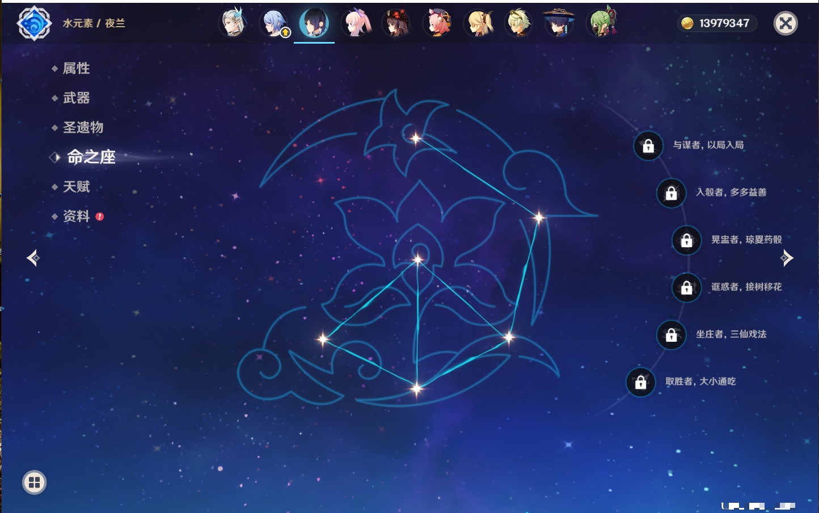
Task: Open the 资料 profile menu
Action: (x=76, y=216)
